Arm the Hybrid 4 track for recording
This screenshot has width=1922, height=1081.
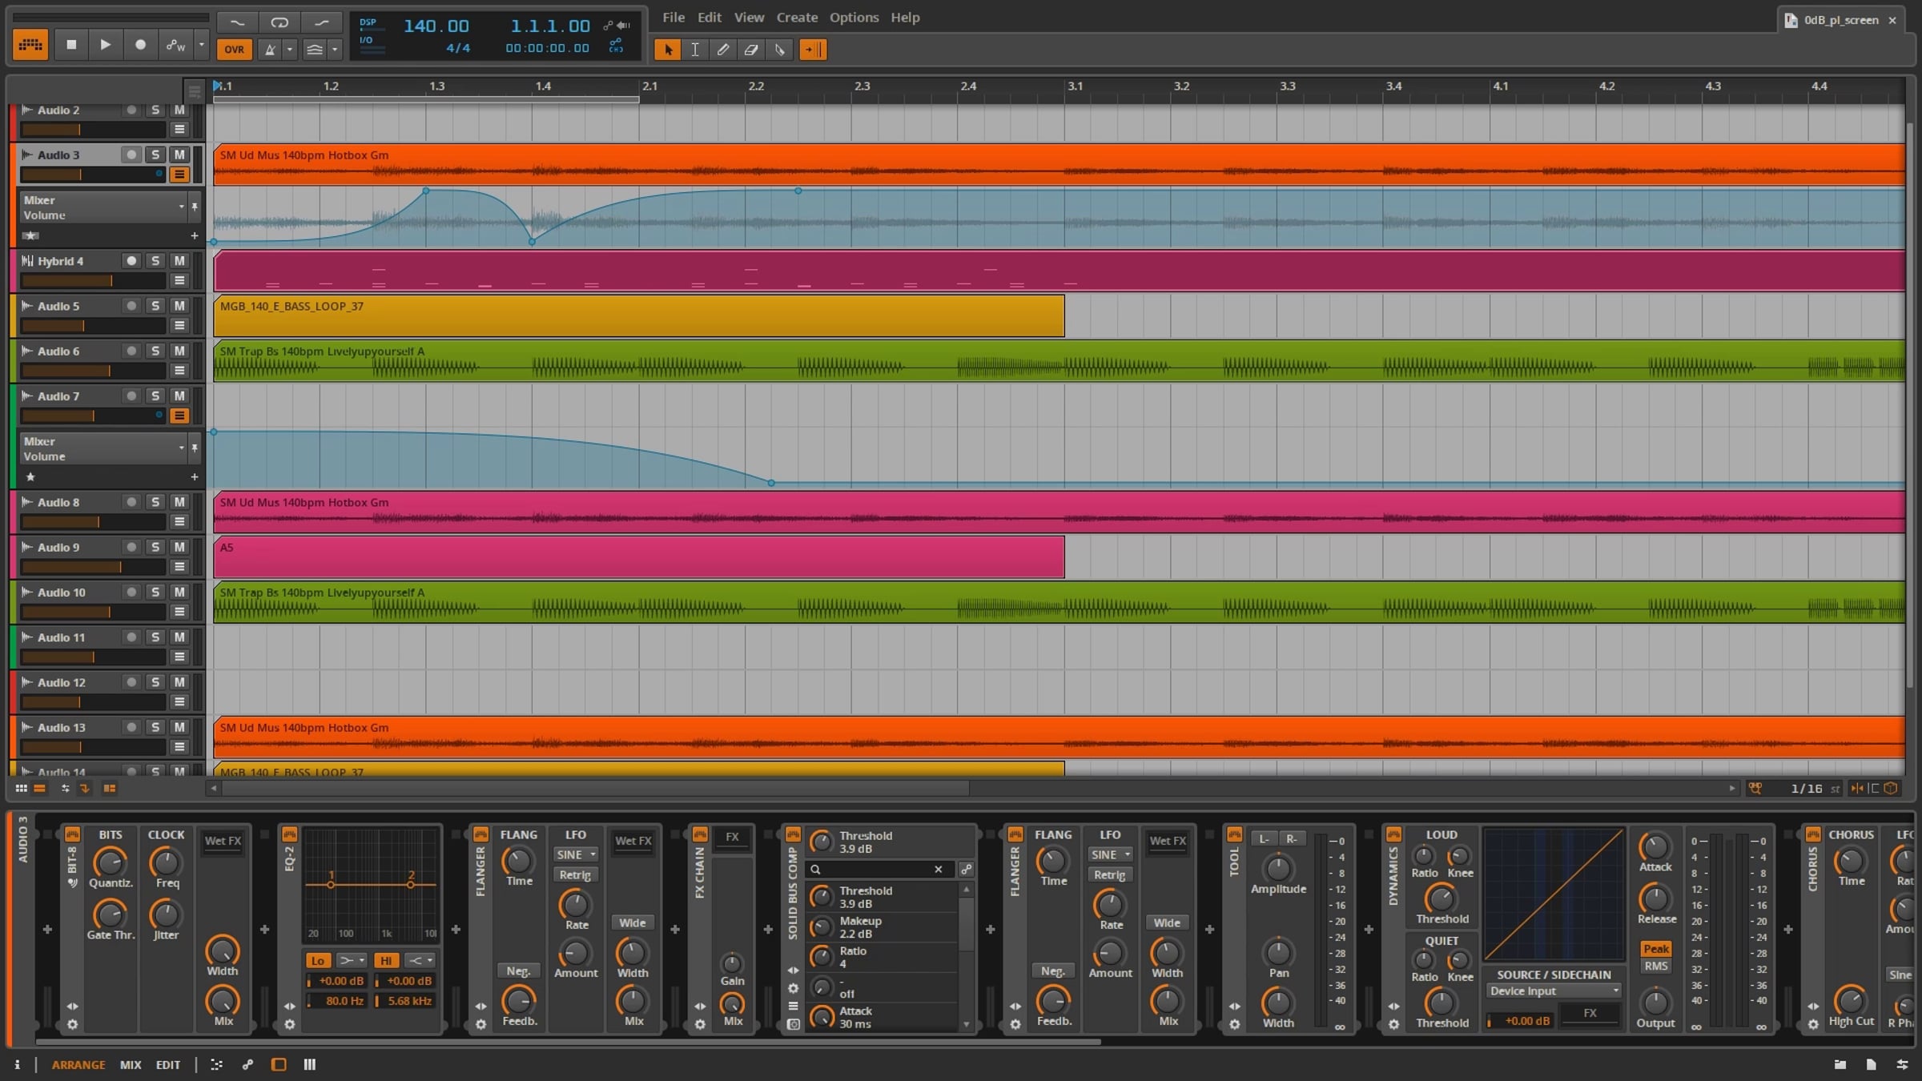(x=131, y=261)
